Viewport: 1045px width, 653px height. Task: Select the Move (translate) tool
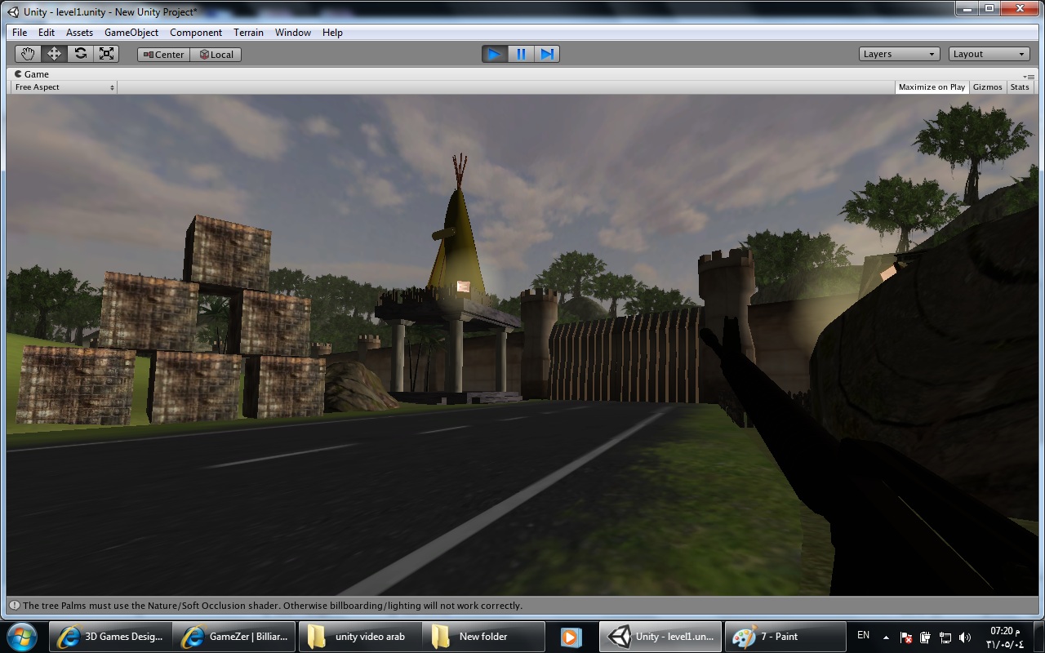(55, 54)
